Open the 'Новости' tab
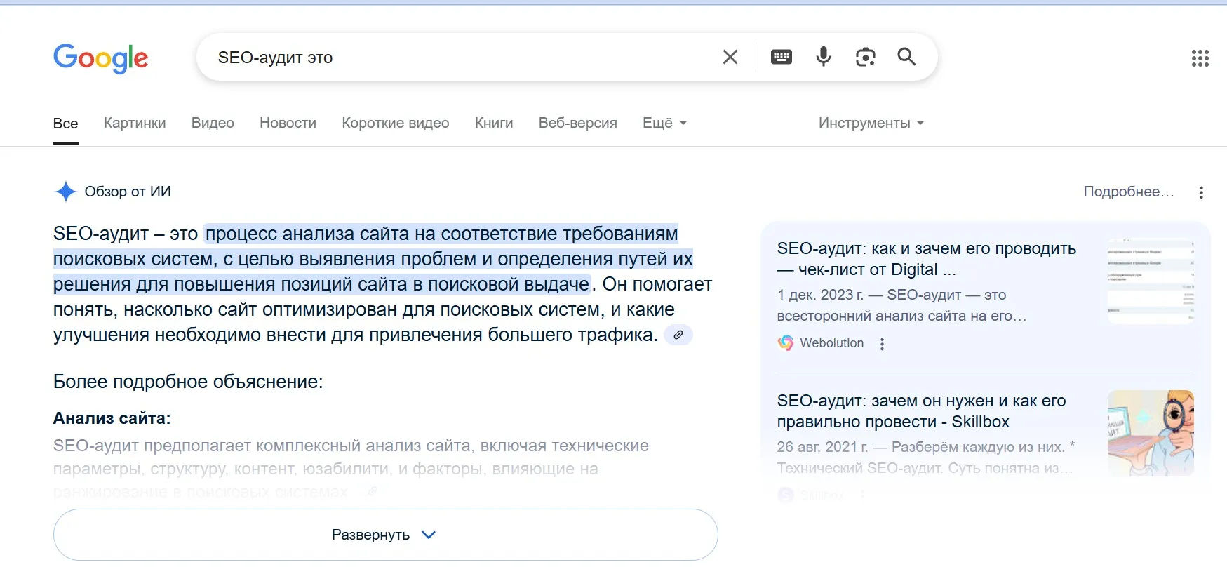This screenshot has height=574, width=1227. 288,123
